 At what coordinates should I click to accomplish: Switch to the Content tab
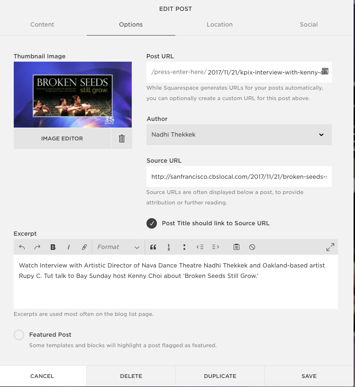42,25
